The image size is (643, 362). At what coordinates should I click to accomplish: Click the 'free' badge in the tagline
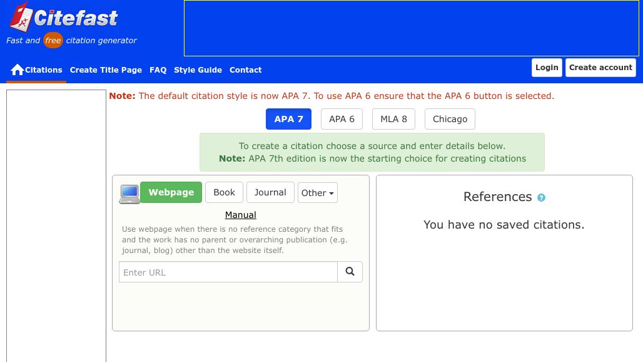(53, 40)
